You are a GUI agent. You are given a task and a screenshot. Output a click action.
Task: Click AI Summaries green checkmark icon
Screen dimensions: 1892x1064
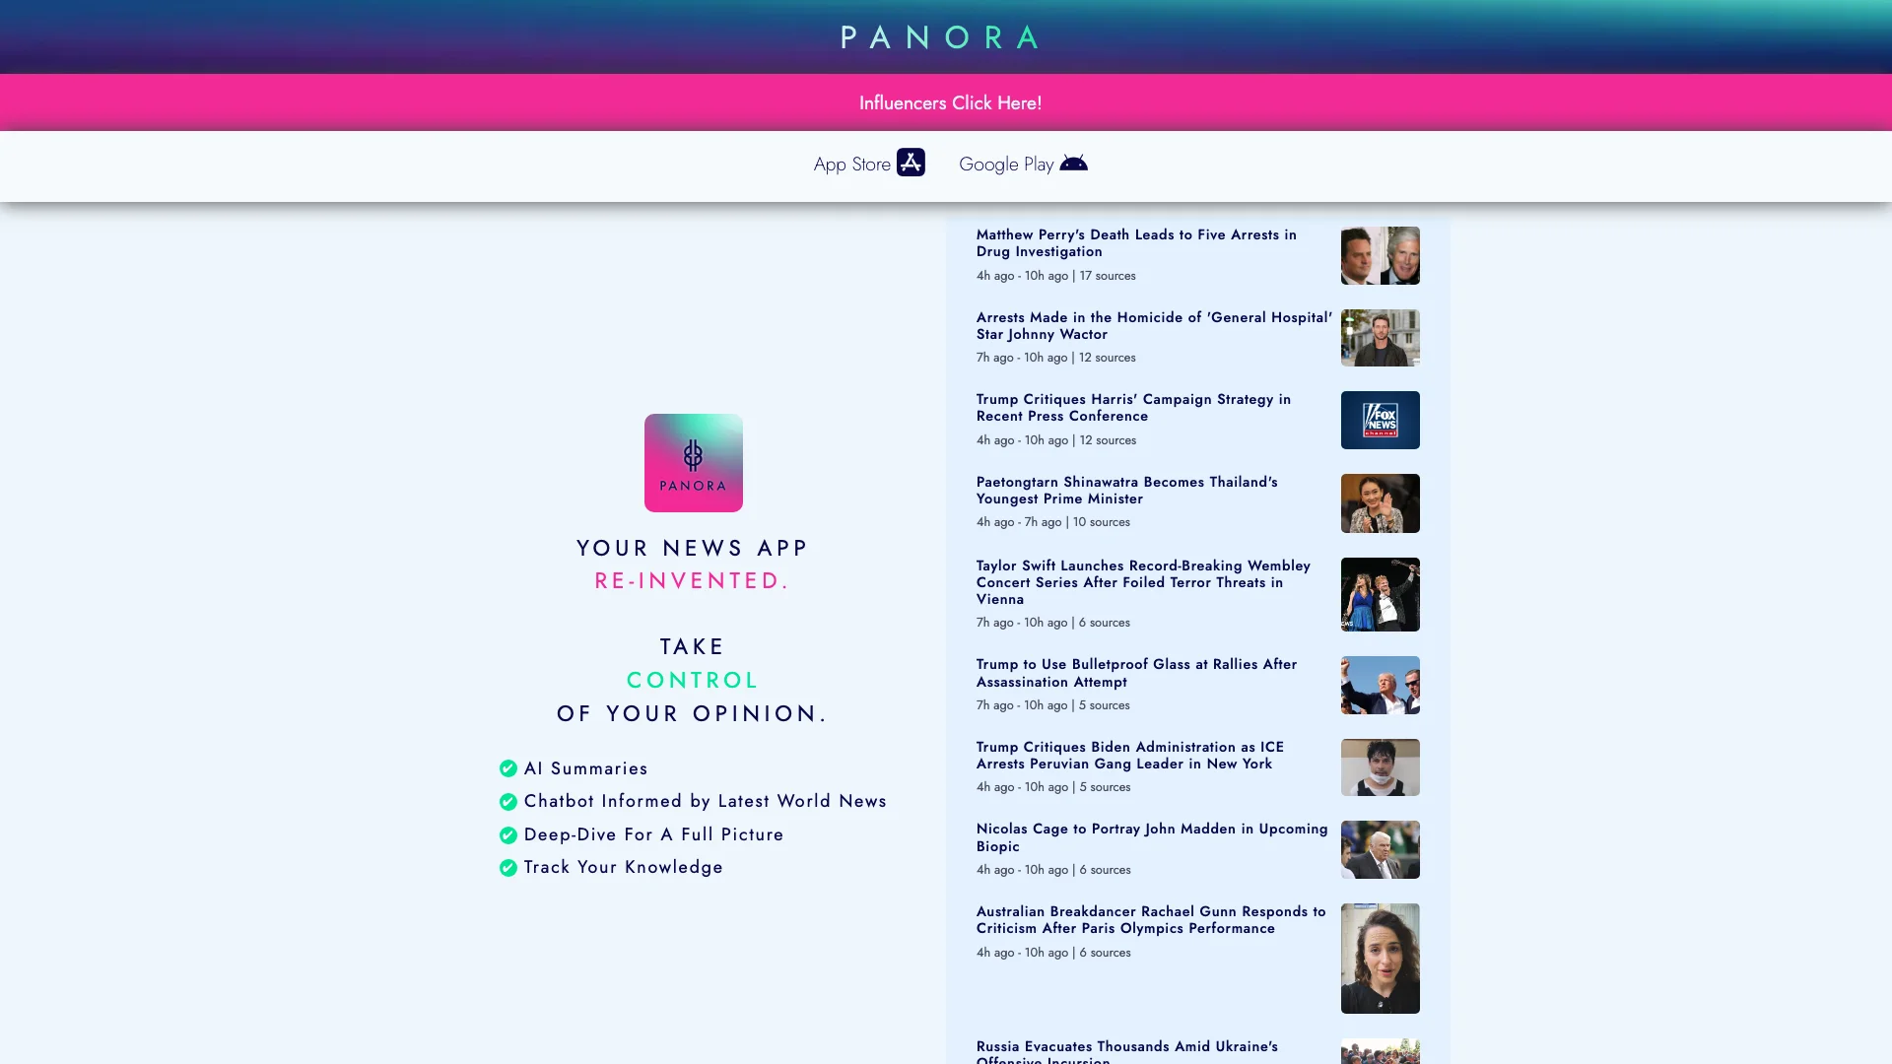pos(508,767)
